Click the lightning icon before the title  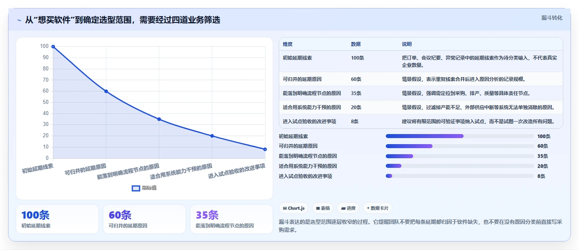19,20
